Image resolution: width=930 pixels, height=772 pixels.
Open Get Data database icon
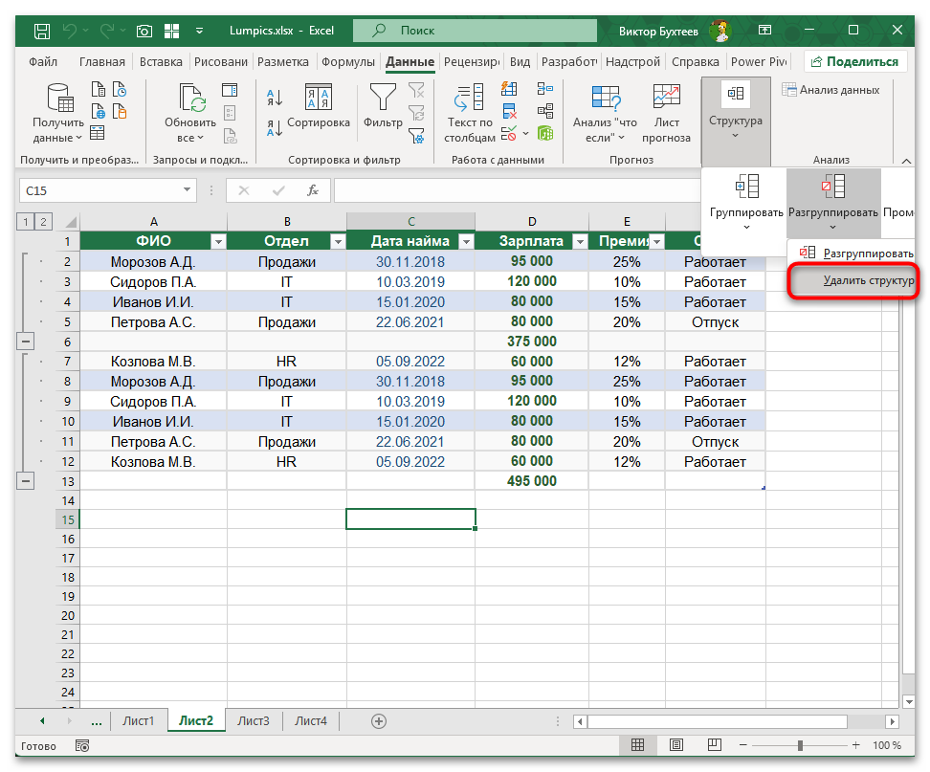tap(60, 98)
